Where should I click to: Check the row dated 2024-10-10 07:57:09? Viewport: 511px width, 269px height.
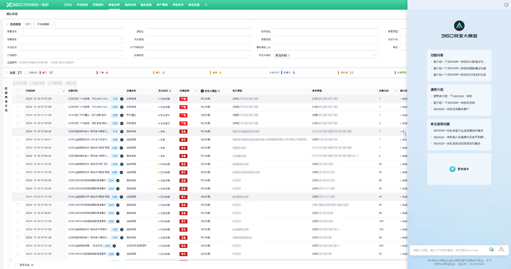[18, 99]
